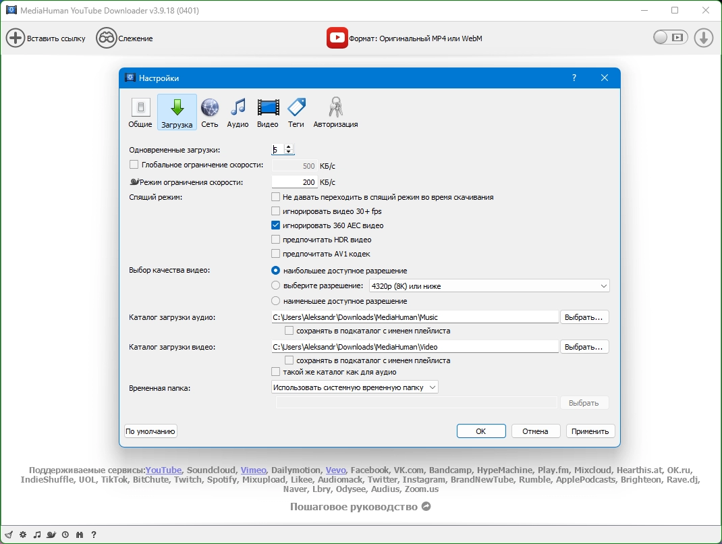Open the Временная папка dropdown
The width and height of the screenshot is (722, 544).
click(x=354, y=387)
